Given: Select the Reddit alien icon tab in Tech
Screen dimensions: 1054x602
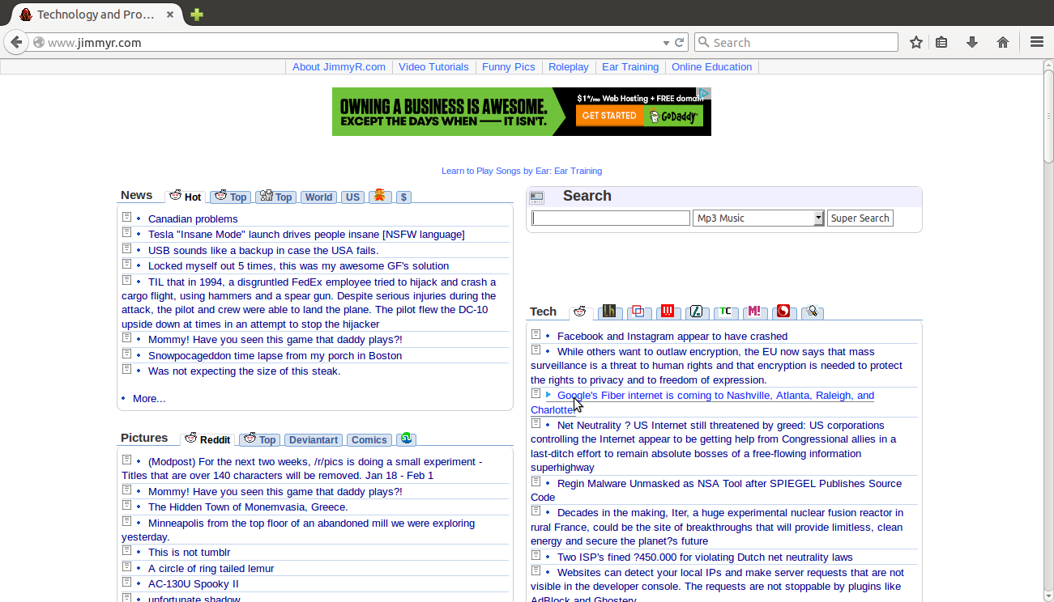Looking at the screenshot, I should [580, 311].
